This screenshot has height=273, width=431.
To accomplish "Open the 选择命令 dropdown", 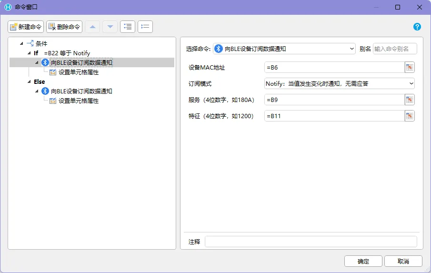I will click(284, 49).
